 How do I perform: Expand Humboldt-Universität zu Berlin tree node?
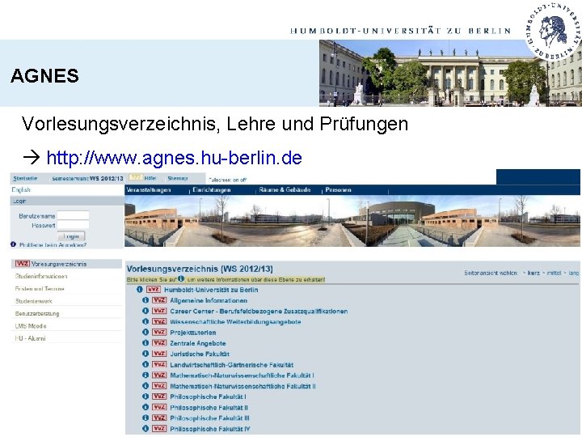point(211,290)
